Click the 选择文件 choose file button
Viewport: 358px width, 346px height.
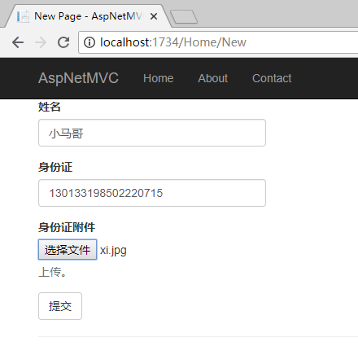(x=68, y=250)
